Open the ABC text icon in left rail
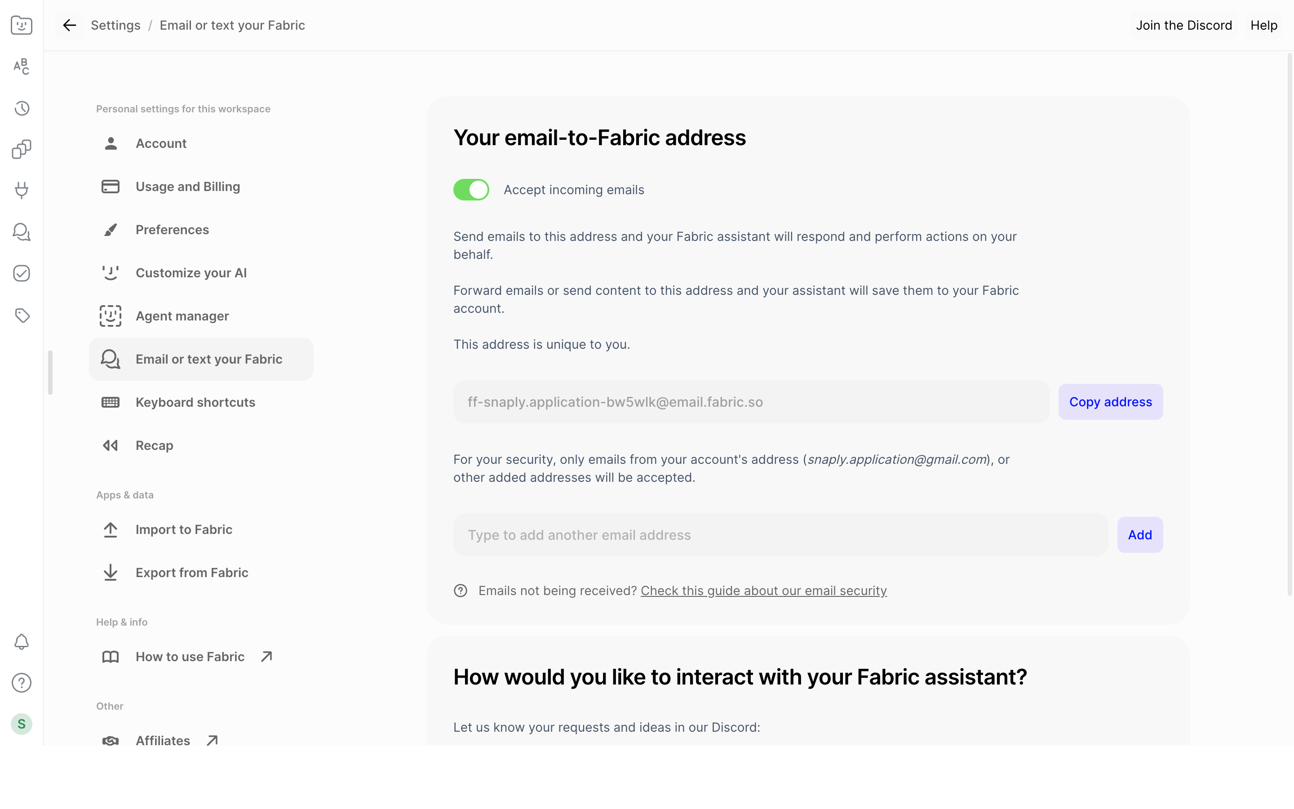Screen dimensions: 1294x809 22,67
